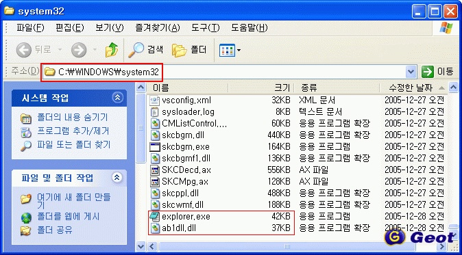Image resolution: width=462 pixels, height=255 pixels.
Task: Click the Back (뒤로) arrow button
Action: pos(24,50)
